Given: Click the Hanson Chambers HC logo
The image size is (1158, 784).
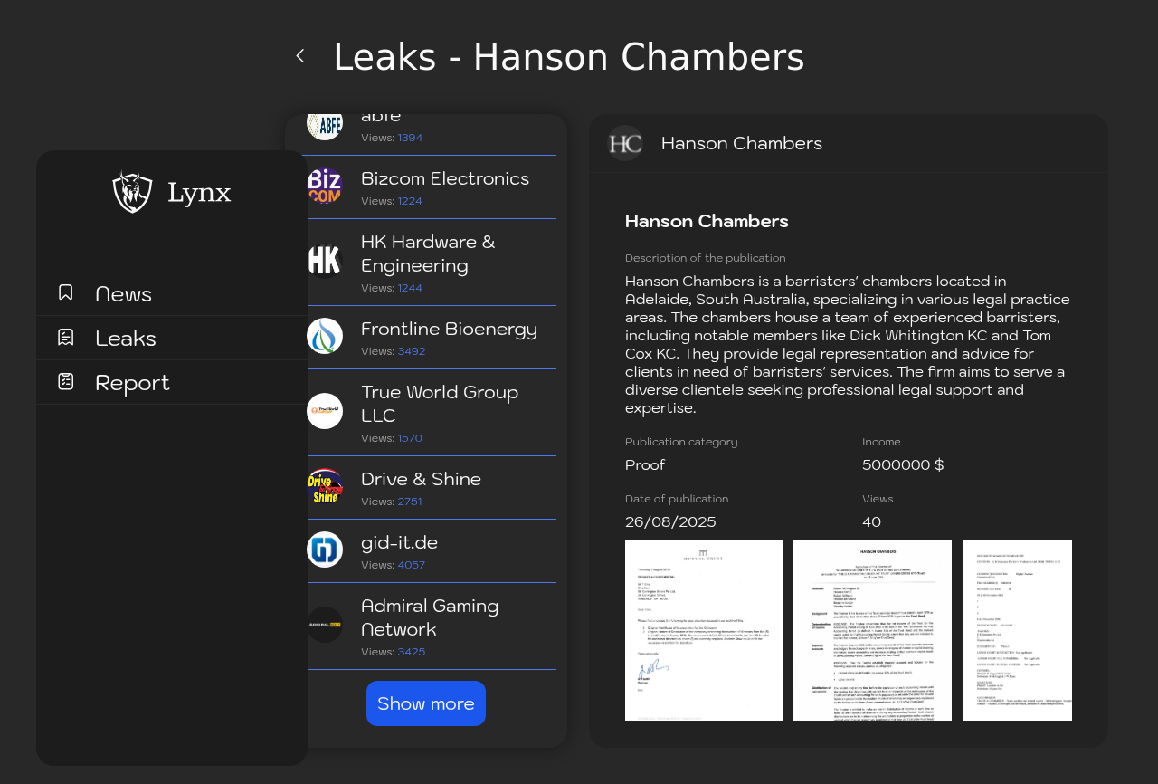Looking at the screenshot, I should pyautogui.click(x=625, y=143).
